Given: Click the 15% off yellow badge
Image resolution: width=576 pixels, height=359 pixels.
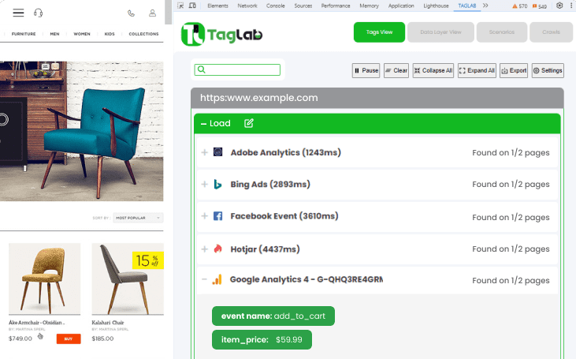Looking at the screenshot, I should [147, 260].
